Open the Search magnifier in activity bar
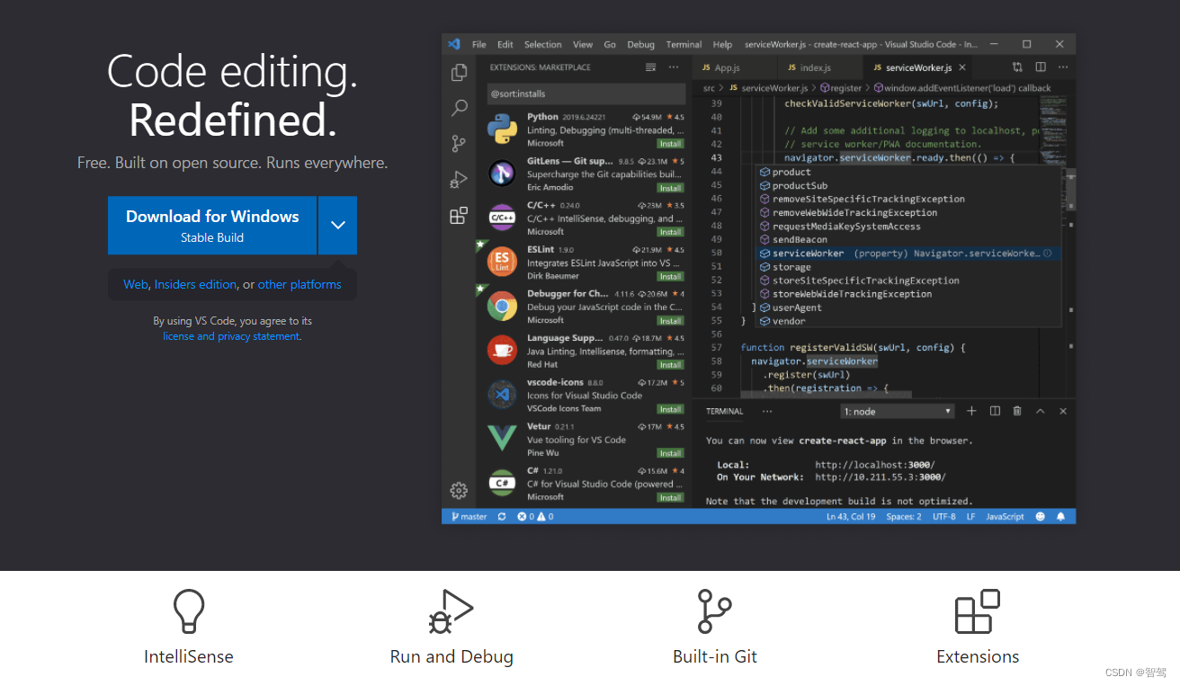Image resolution: width=1180 pixels, height=686 pixels. pyautogui.click(x=459, y=108)
